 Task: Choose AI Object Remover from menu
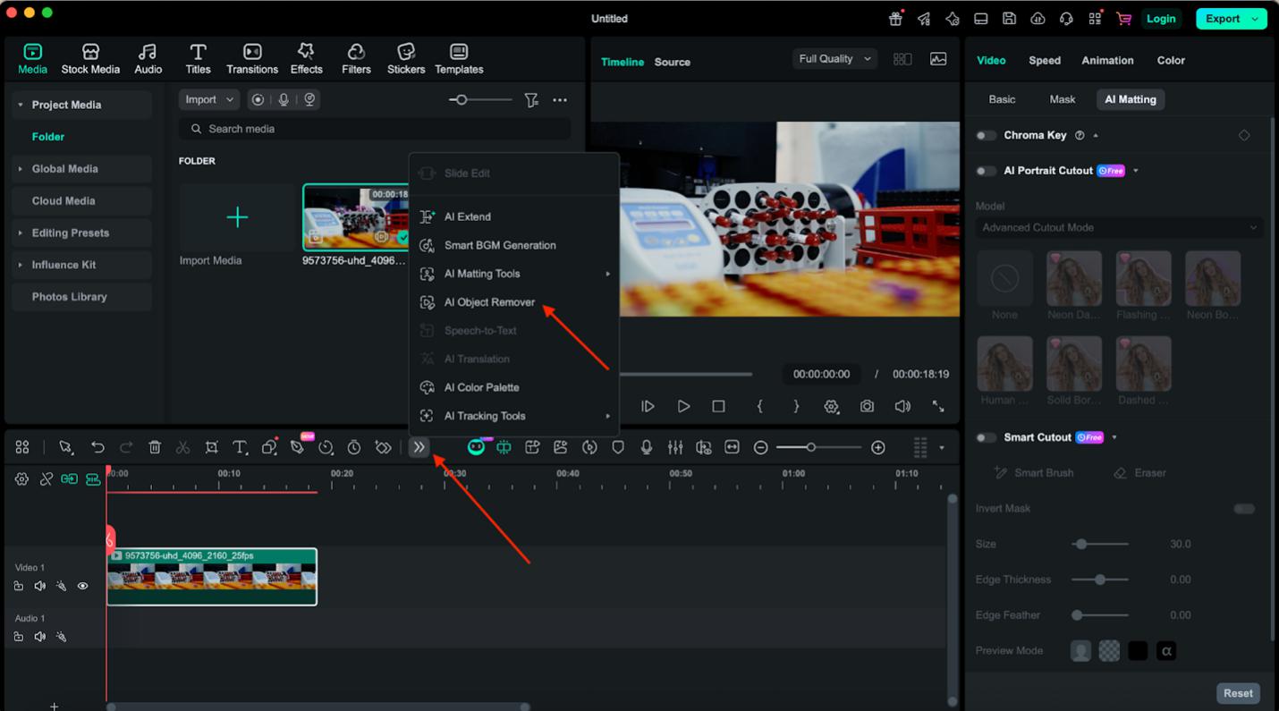coord(489,302)
